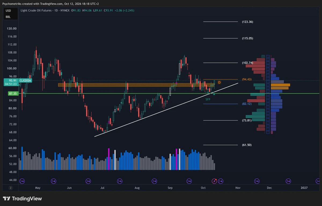
Task: Click the (123.36) level label
Action: (247, 22)
